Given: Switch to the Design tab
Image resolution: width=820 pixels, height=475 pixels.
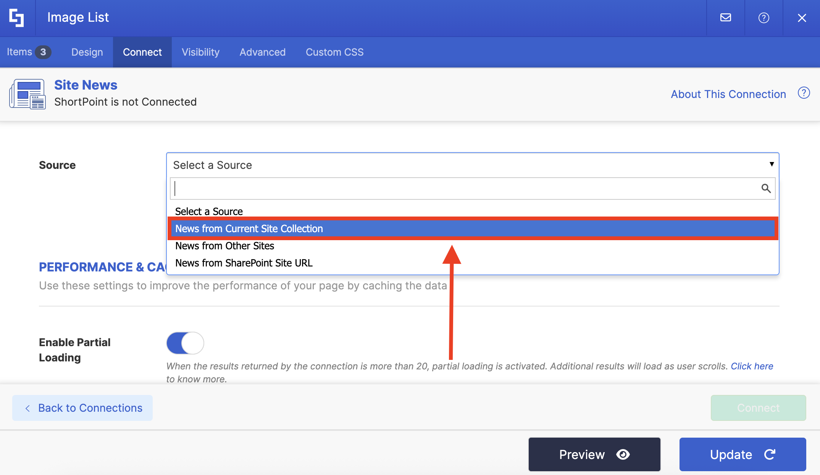Looking at the screenshot, I should click(x=87, y=52).
